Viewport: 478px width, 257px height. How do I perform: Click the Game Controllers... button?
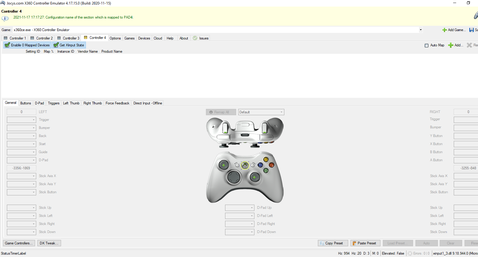[19, 243]
